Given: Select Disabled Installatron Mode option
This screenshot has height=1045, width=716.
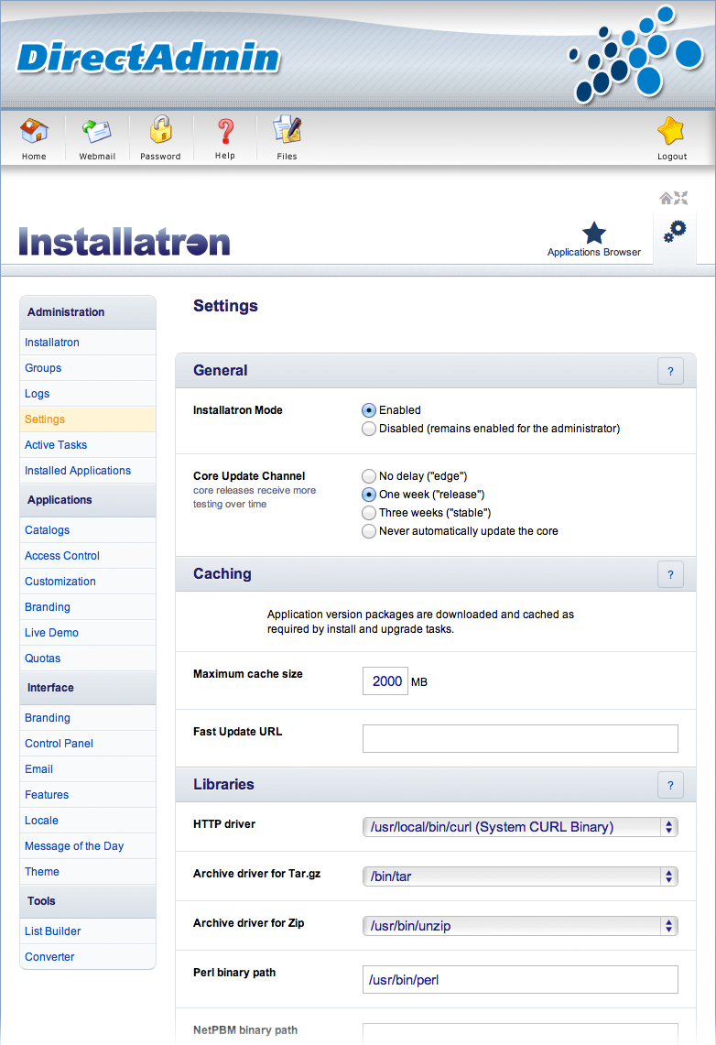Looking at the screenshot, I should pos(368,429).
